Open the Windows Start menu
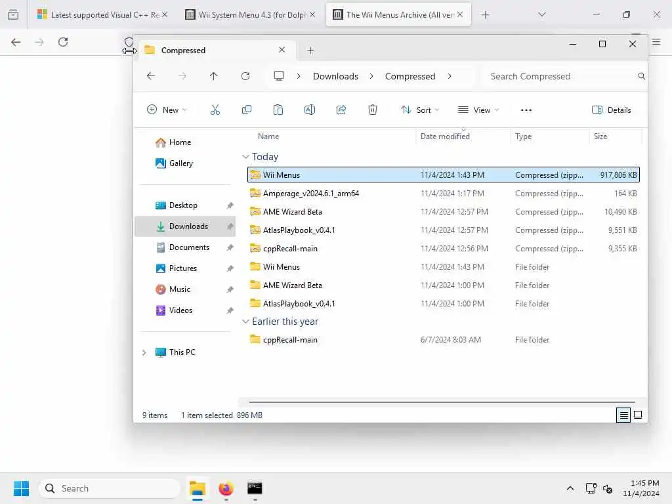The height and width of the screenshot is (504, 672). [21, 488]
